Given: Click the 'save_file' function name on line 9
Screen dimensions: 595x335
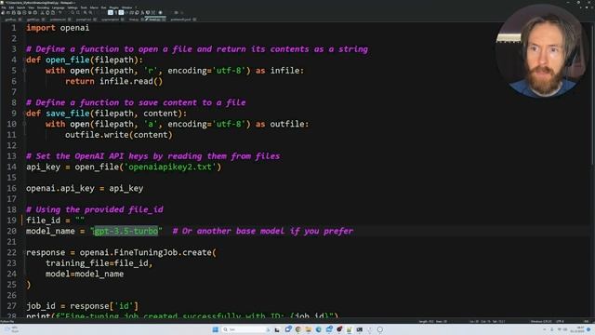Looking at the screenshot, I should point(68,114).
